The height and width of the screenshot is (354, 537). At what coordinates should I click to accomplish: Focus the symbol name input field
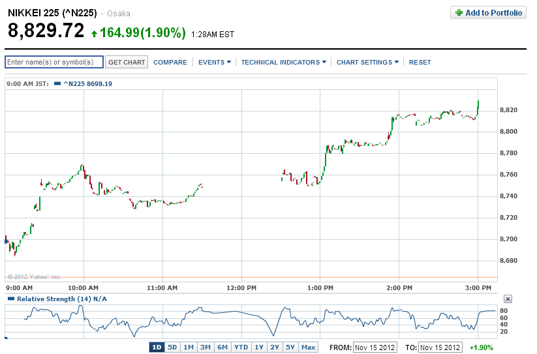pyautogui.click(x=54, y=62)
